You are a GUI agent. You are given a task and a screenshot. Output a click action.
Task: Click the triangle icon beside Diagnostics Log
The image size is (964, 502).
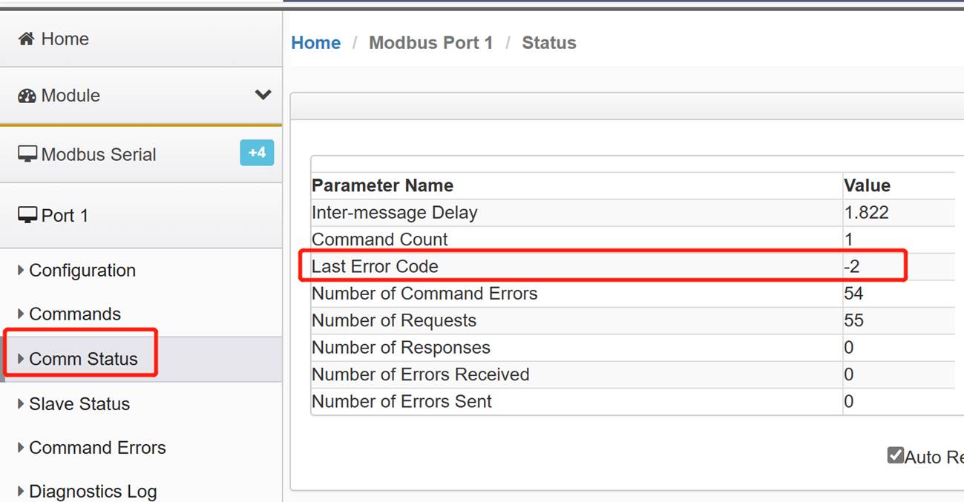[x=21, y=492]
